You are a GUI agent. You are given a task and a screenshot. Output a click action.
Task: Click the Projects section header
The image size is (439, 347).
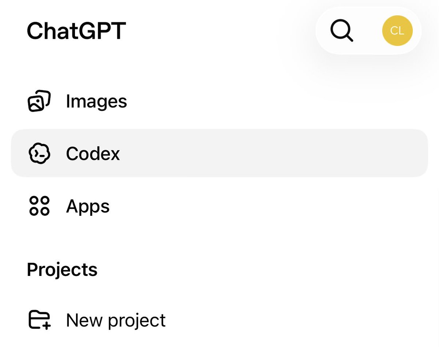(x=62, y=270)
